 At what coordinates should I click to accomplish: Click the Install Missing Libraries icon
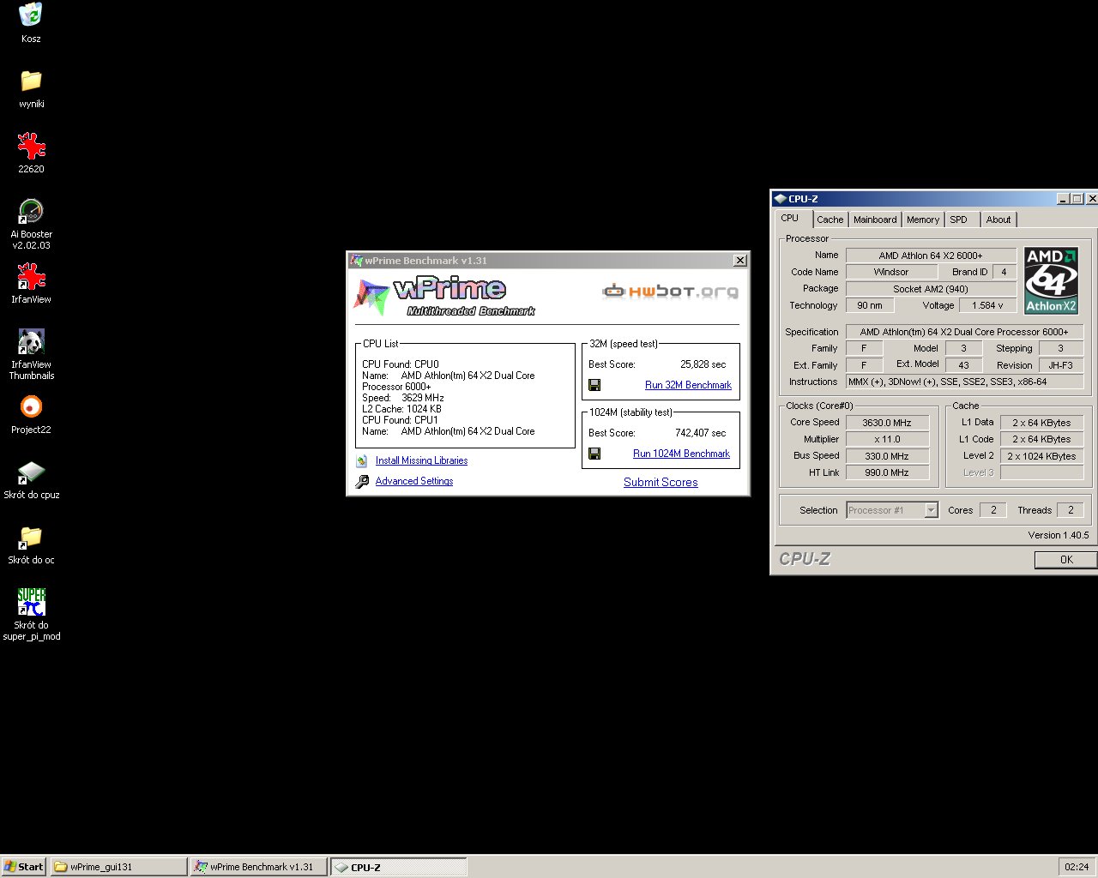[x=362, y=460]
